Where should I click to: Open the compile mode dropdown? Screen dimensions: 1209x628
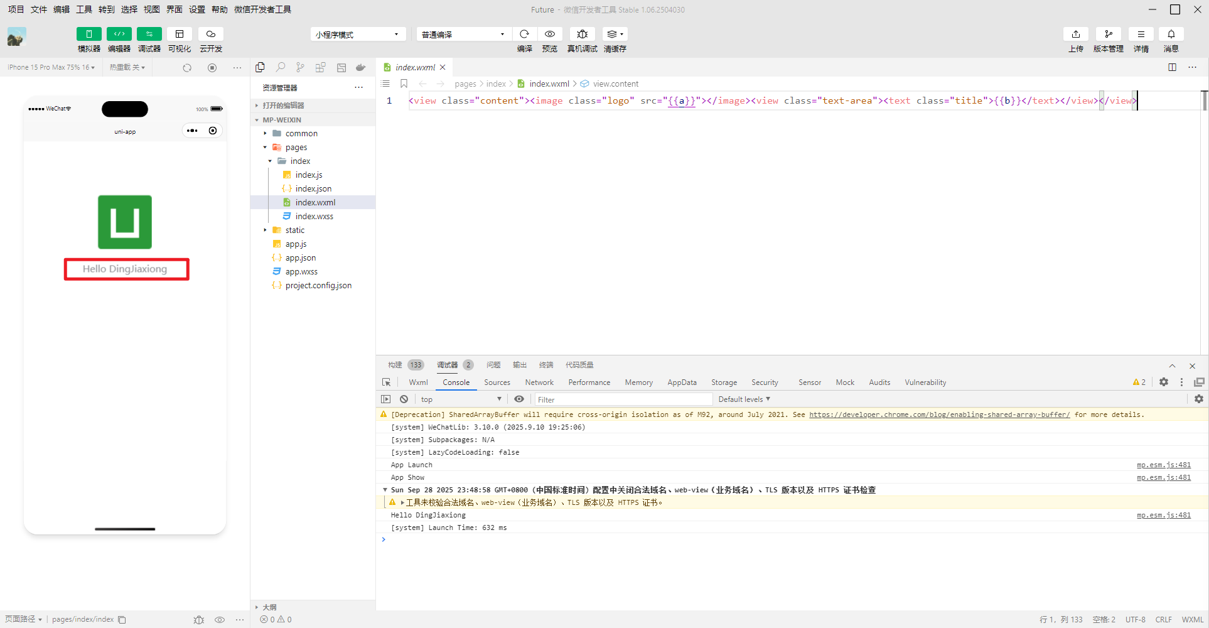[x=464, y=35]
